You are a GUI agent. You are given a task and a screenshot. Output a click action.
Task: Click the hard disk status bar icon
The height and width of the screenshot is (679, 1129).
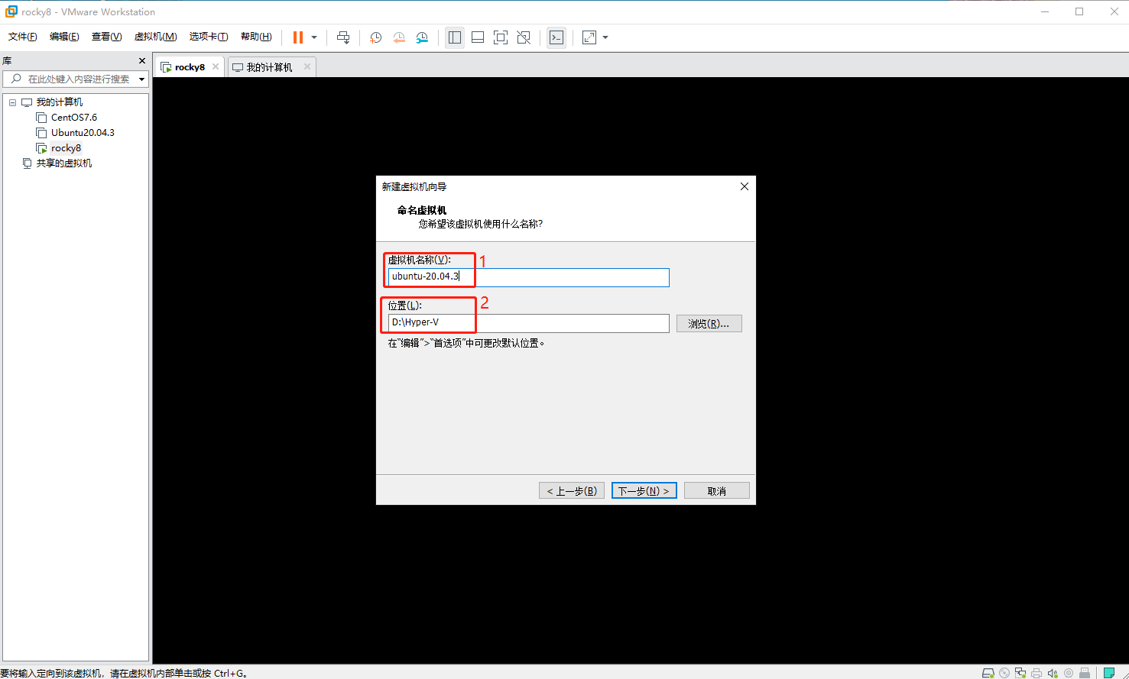(988, 673)
